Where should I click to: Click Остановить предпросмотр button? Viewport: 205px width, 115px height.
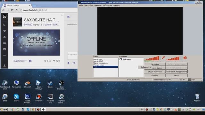pos(177,72)
